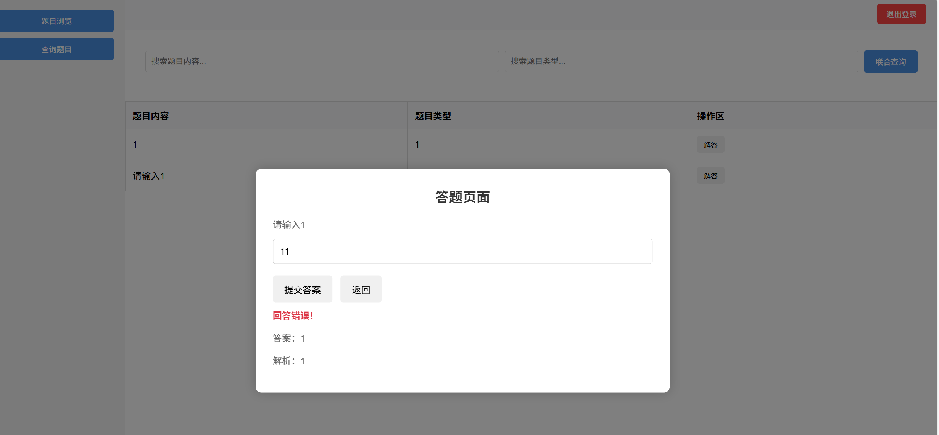Click the red 回答错误! message

[x=293, y=316]
